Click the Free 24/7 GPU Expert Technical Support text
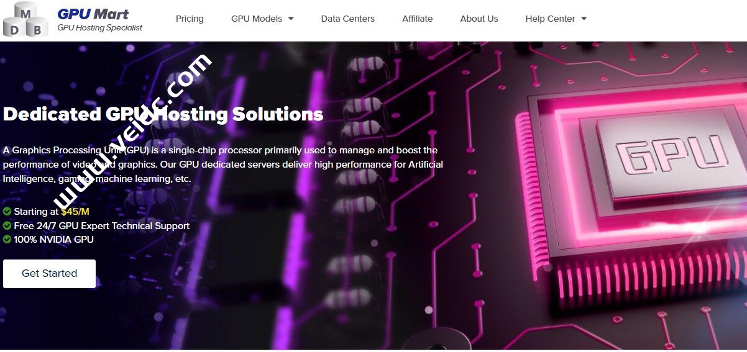747x352 pixels. pyautogui.click(x=101, y=225)
